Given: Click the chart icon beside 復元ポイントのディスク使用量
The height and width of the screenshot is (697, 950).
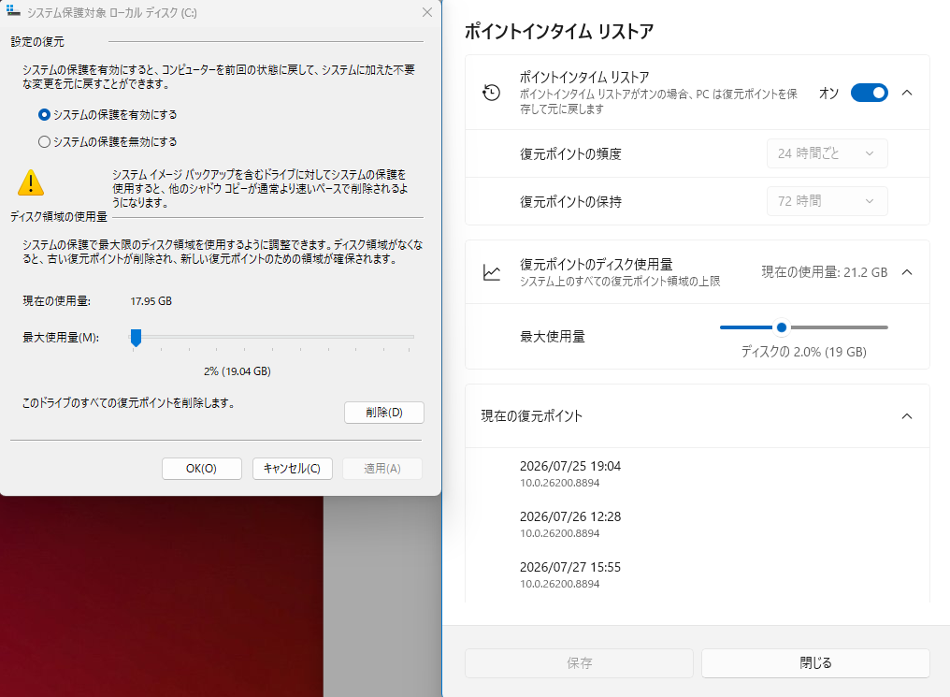Looking at the screenshot, I should tap(491, 273).
